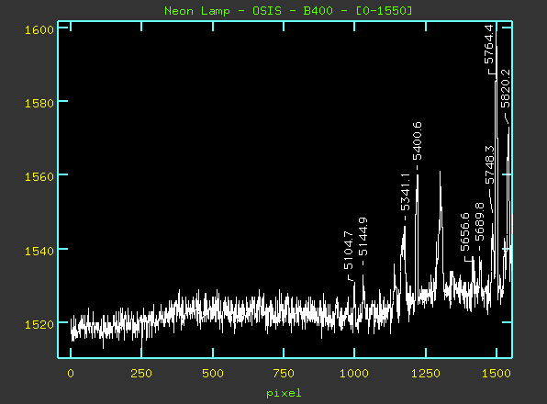Click the 5689.8 line label
Viewport: 547px width, 404px height.
click(x=480, y=221)
